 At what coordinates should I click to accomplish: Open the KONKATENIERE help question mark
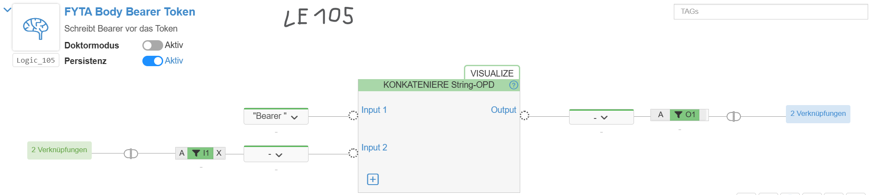pyautogui.click(x=513, y=85)
